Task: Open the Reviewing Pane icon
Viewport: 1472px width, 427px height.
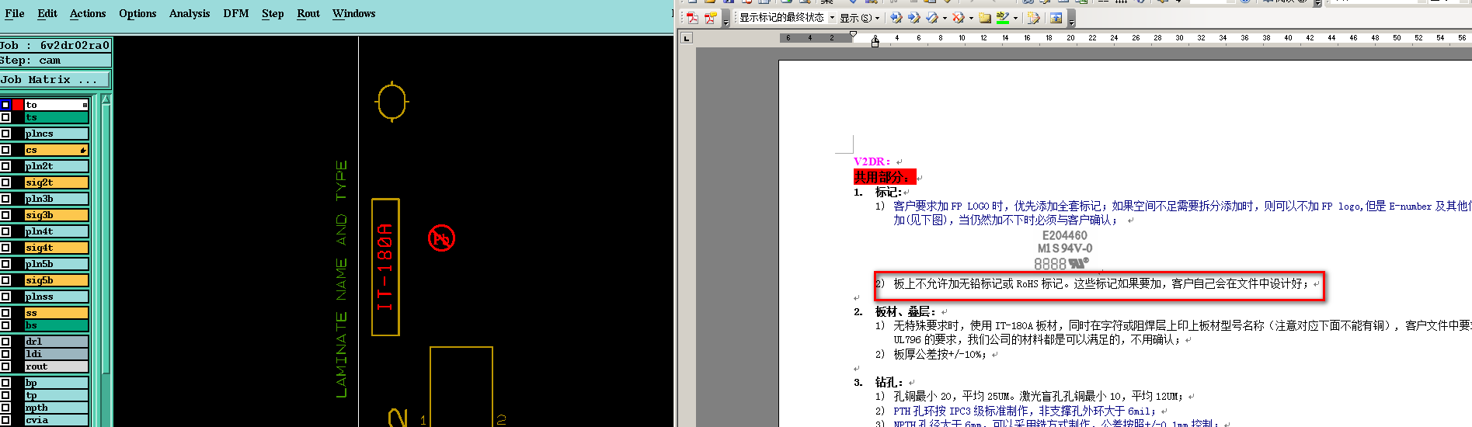Action: point(1056,17)
